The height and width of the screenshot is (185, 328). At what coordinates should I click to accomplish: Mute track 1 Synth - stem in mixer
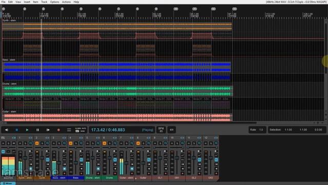[20, 143]
